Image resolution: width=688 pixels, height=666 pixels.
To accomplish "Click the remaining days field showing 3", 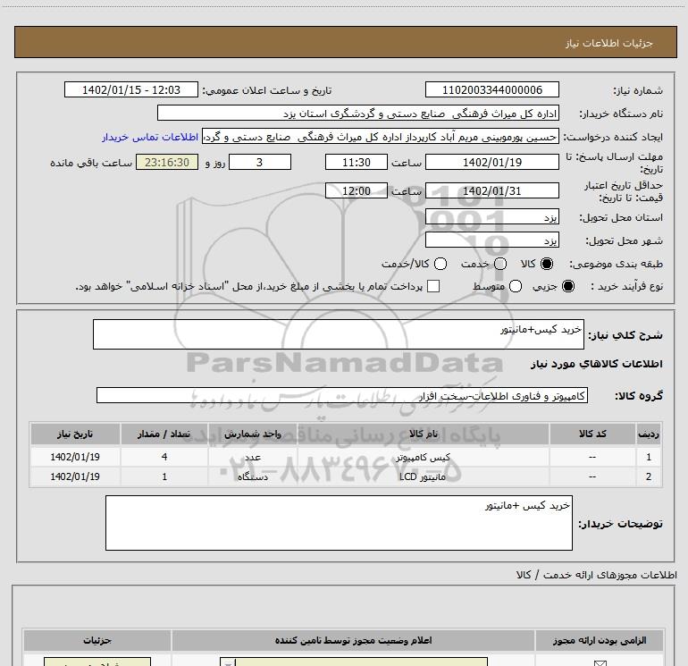I will click(260, 162).
